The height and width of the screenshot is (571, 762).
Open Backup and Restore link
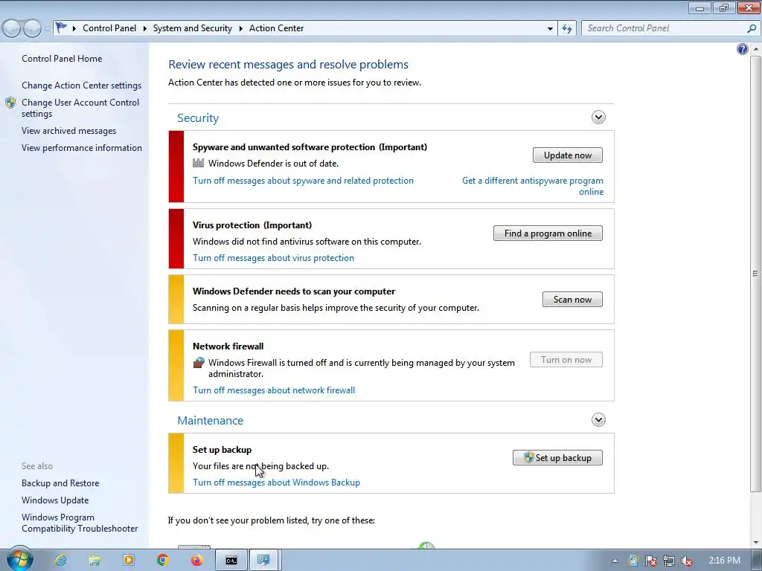coord(60,483)
